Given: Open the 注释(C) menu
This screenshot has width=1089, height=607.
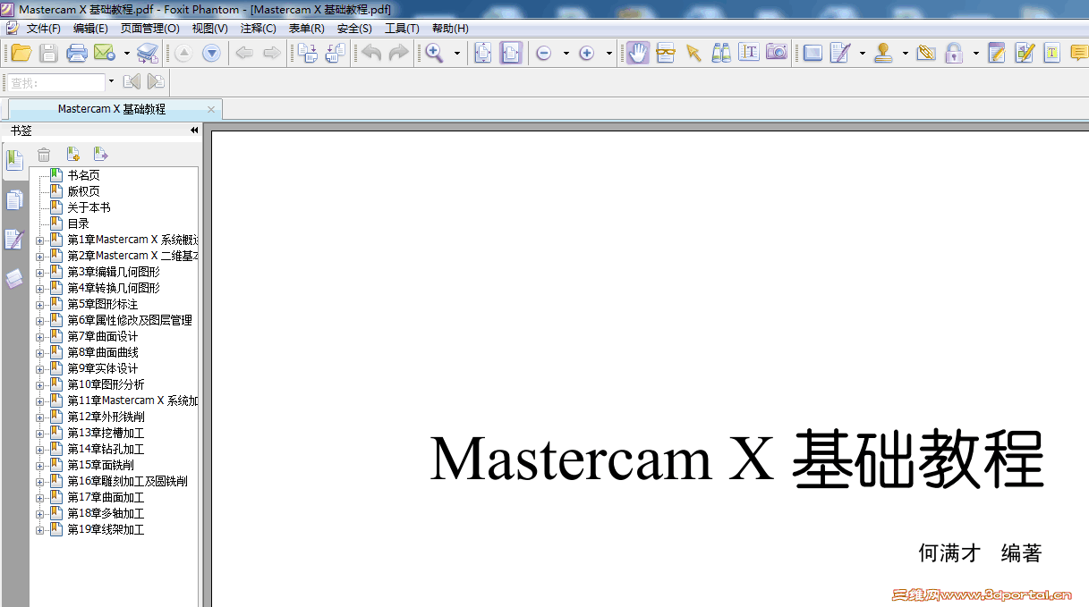Looking at the screenshot, I should pyautogui.click(x=258, y=29).
